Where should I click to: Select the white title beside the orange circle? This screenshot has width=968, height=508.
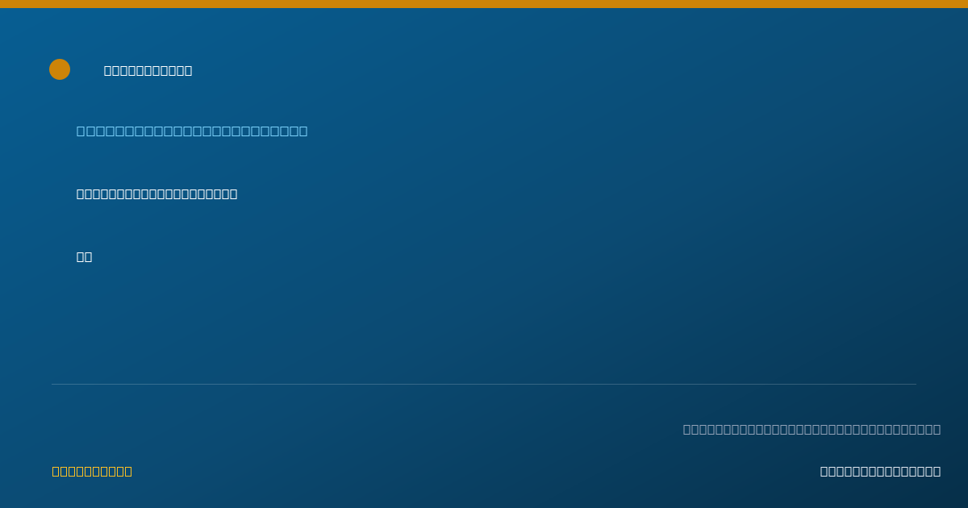point(148,71)
